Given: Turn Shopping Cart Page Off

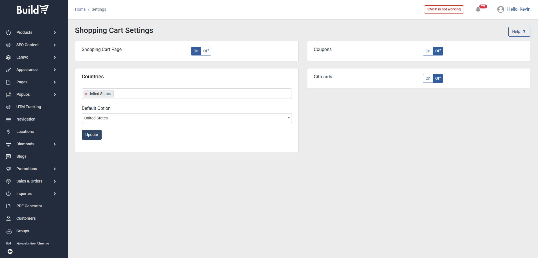Looking at the screenshot, I should (x=206, y=51).
